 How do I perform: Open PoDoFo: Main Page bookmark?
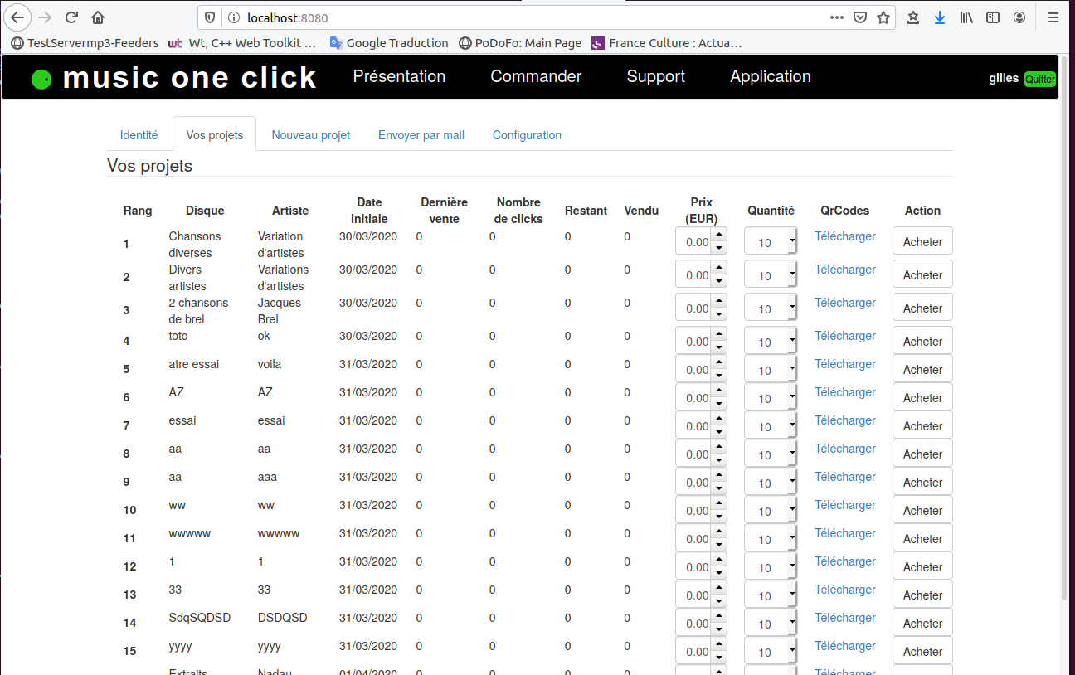[520, 43]
